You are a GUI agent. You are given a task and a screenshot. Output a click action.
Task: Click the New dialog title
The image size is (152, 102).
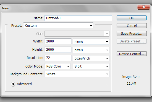click(x=5, y=8)
